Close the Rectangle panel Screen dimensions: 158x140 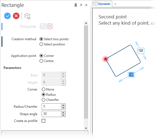(86, 5)
